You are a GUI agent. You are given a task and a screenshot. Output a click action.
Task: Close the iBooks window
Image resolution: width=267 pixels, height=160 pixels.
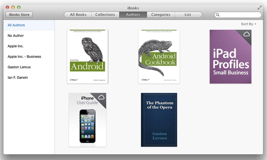coord(7,7)
